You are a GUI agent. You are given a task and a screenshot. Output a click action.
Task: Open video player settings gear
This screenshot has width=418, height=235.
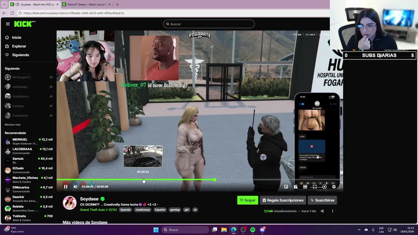[x=334, y=187]
